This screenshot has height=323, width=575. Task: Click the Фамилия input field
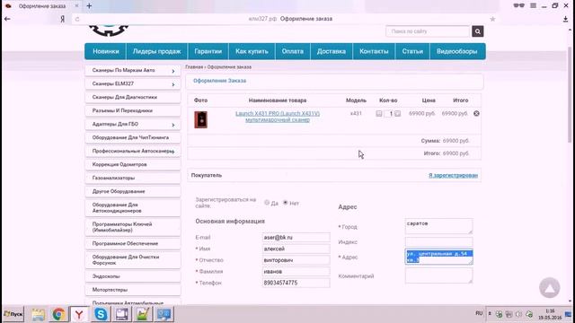coord(296,271)
